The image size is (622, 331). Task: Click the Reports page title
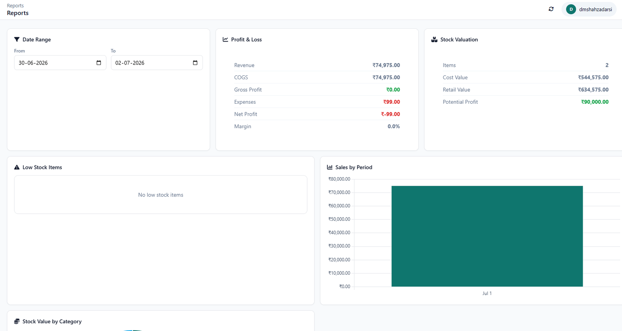18,13
